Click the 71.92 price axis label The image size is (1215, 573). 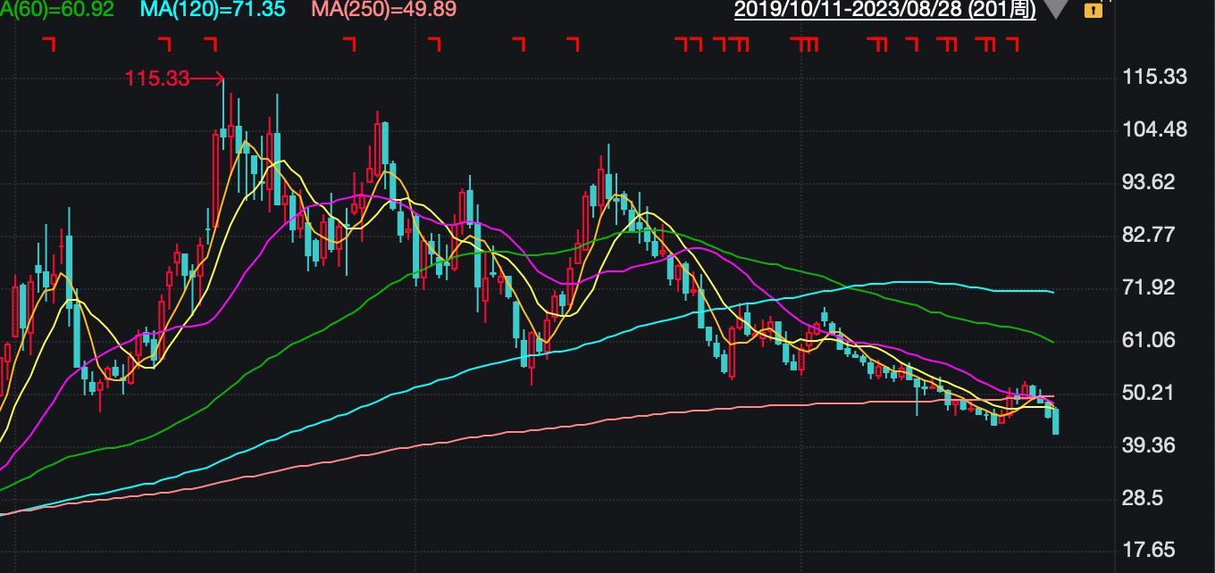[1148, 287]
